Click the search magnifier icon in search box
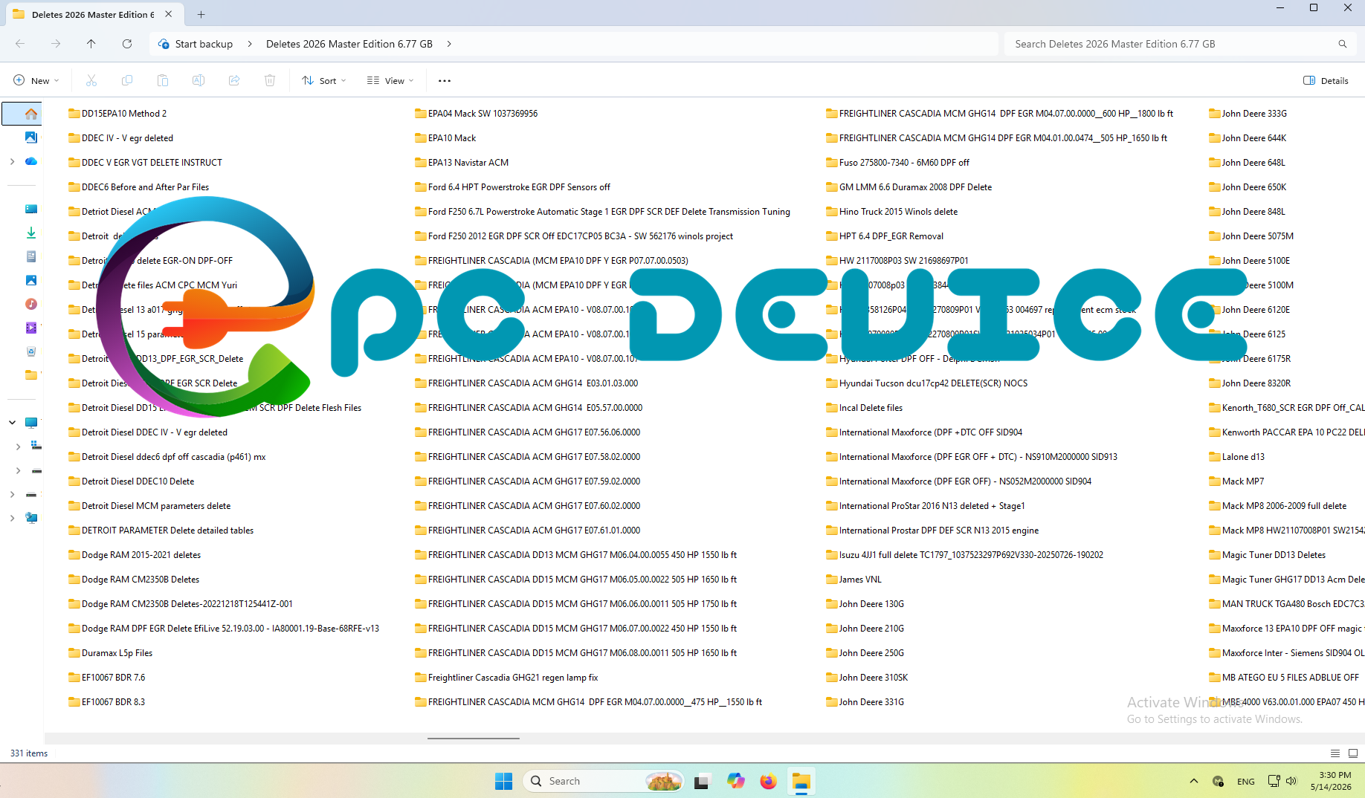 click(1343, 44)
